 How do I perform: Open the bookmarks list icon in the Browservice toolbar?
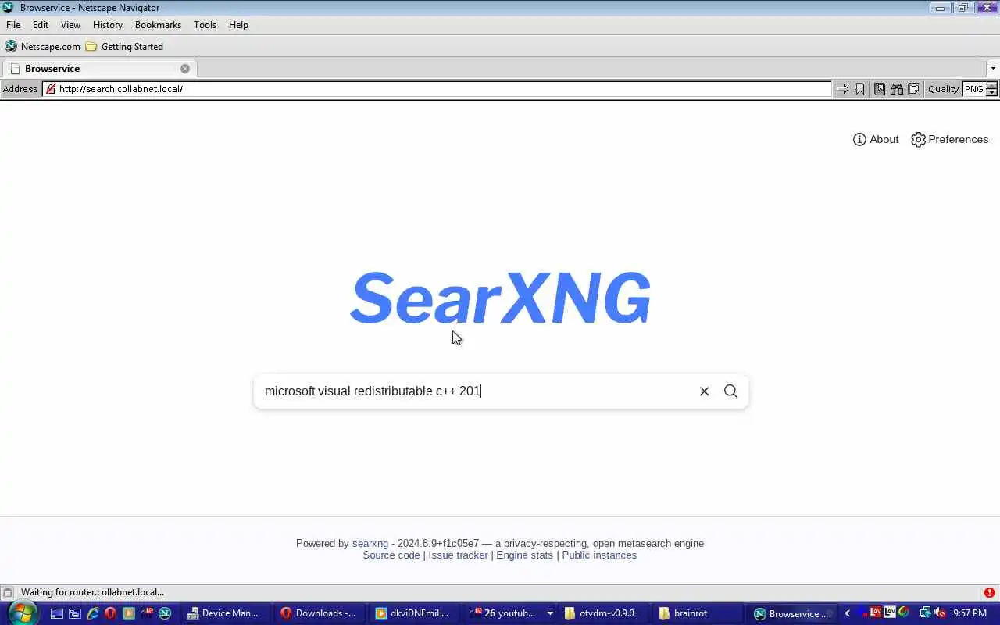tap(880, 89)
